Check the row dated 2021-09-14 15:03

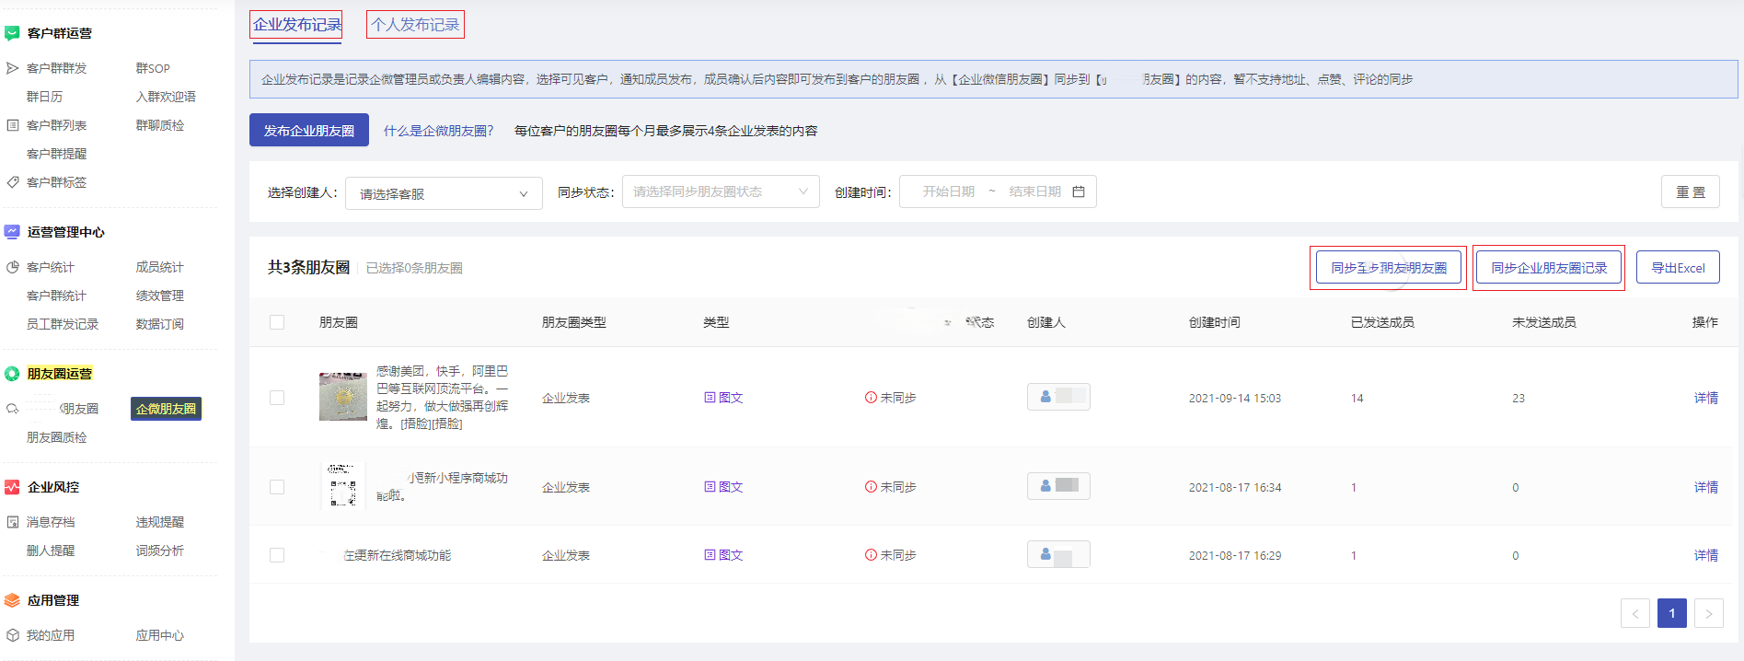click(x=277, y=398)
